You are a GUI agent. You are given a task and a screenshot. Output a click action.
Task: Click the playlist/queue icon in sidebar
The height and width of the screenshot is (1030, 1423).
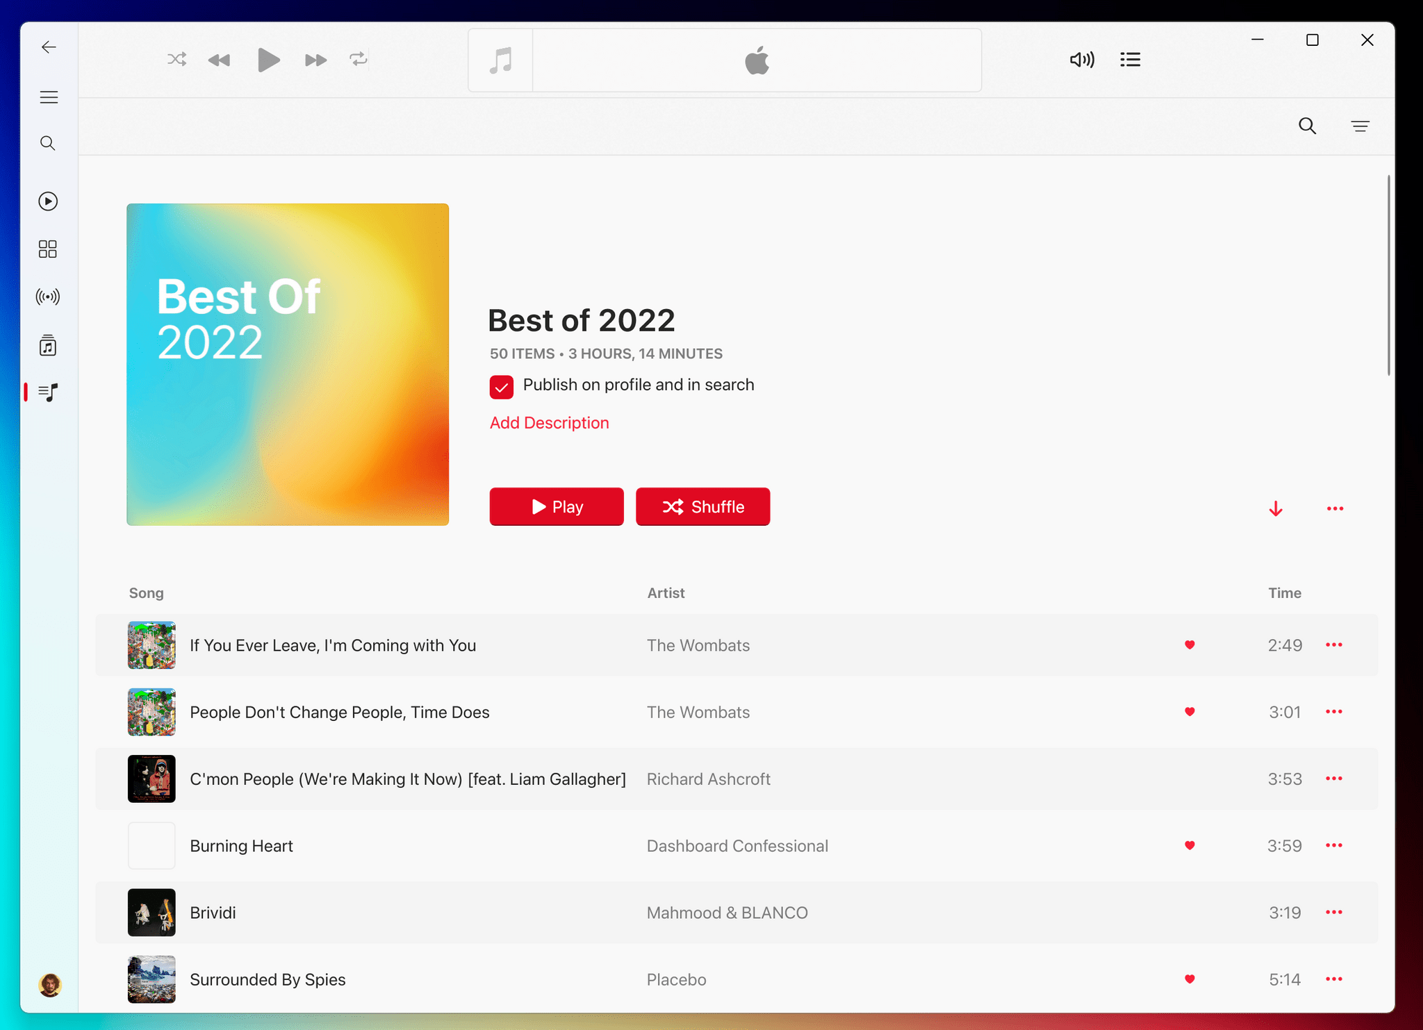click(50, 392)
